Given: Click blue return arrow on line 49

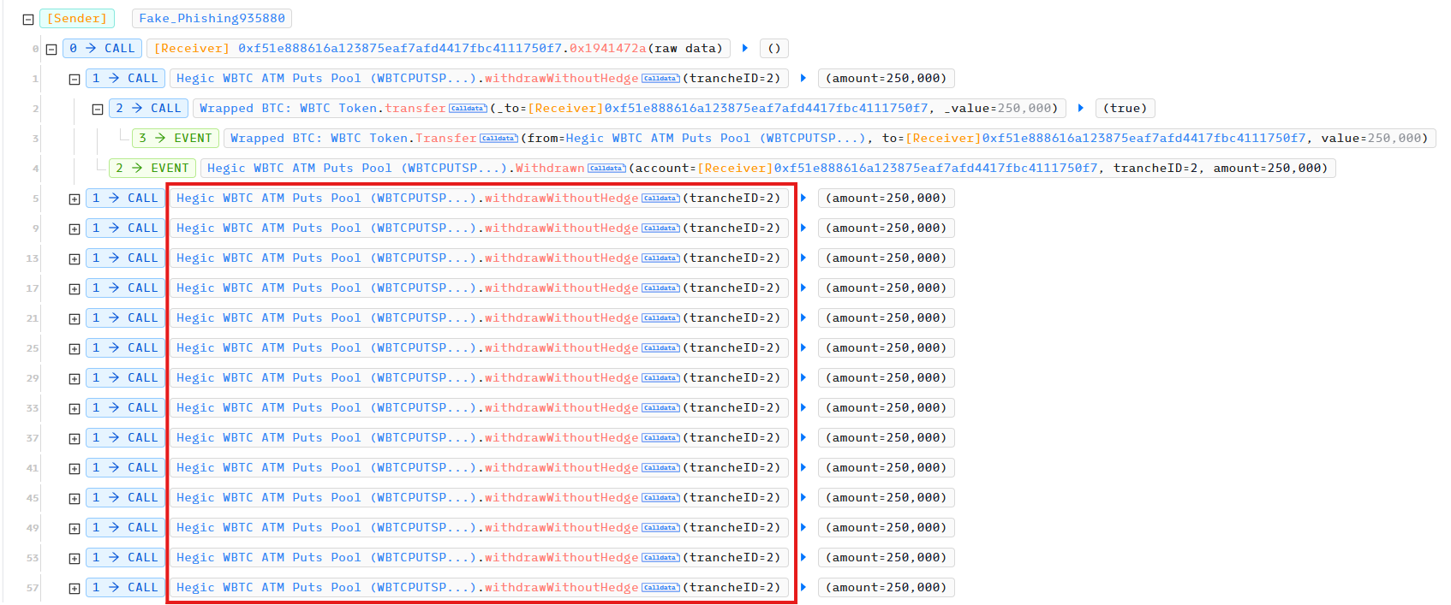Looking at the screenshot, I should (x=803, y=527).
